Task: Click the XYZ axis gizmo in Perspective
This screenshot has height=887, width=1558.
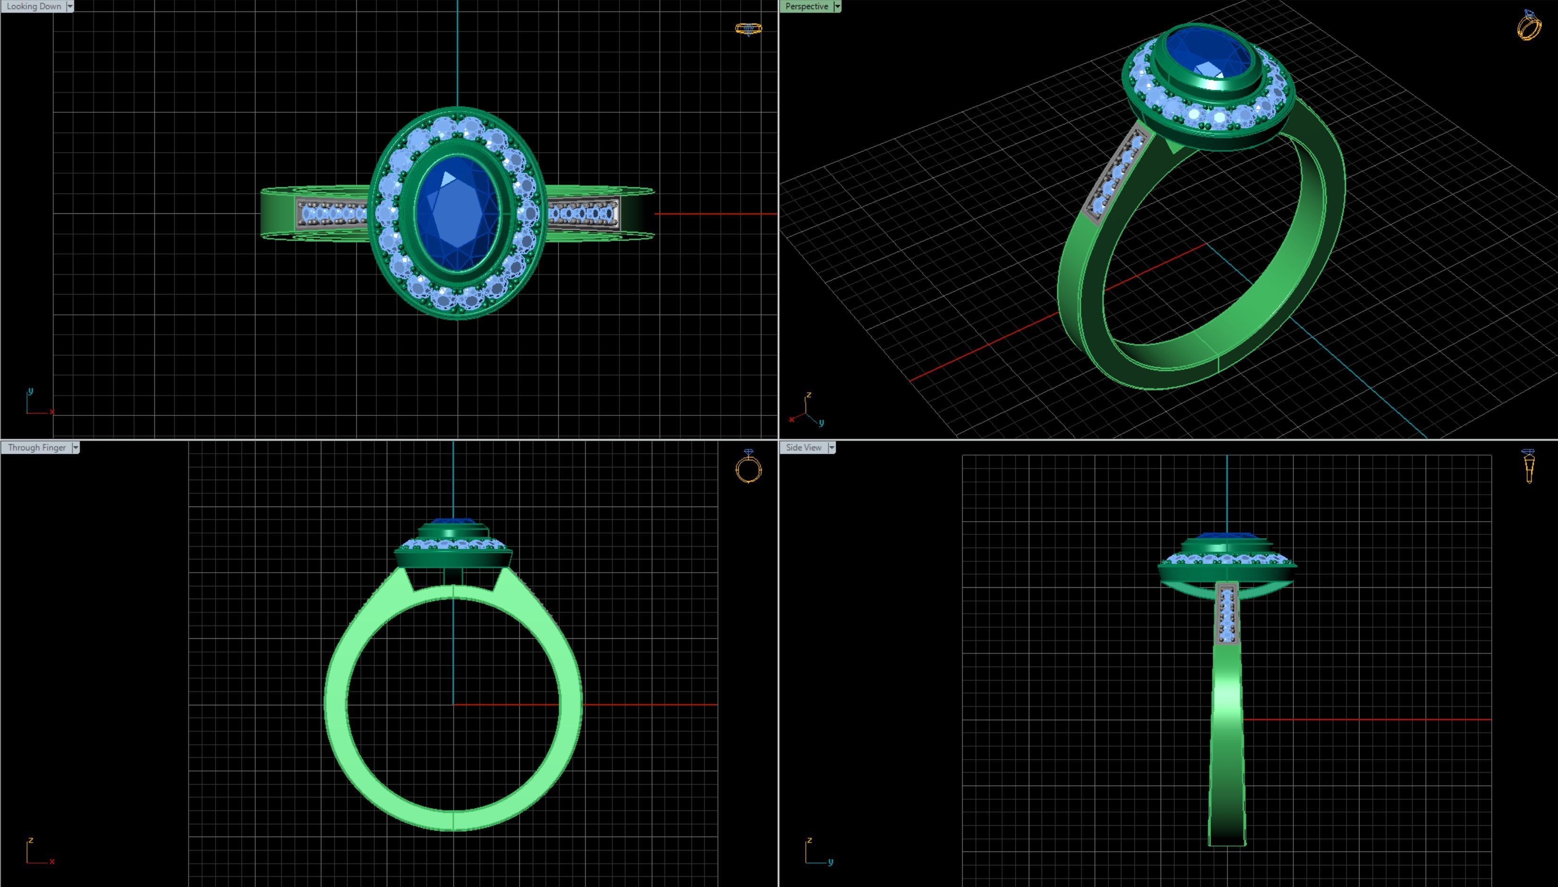Action: tap(807, 411)
